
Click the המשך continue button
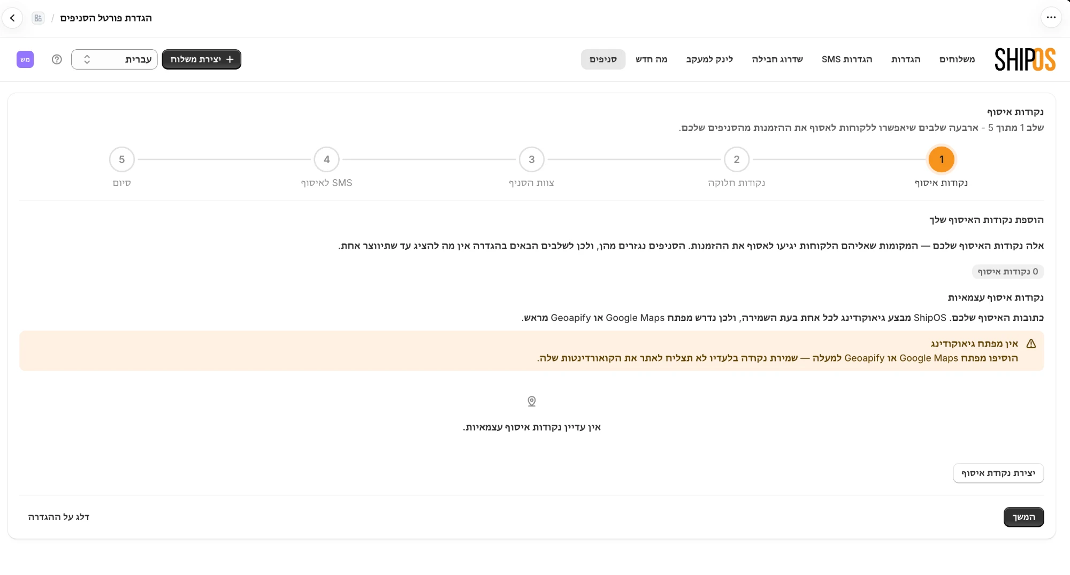pyautogui.click(x=1024, y=517)
